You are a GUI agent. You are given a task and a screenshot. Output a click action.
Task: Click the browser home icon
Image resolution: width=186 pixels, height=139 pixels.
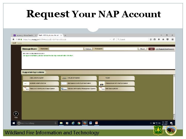[163, 39]
